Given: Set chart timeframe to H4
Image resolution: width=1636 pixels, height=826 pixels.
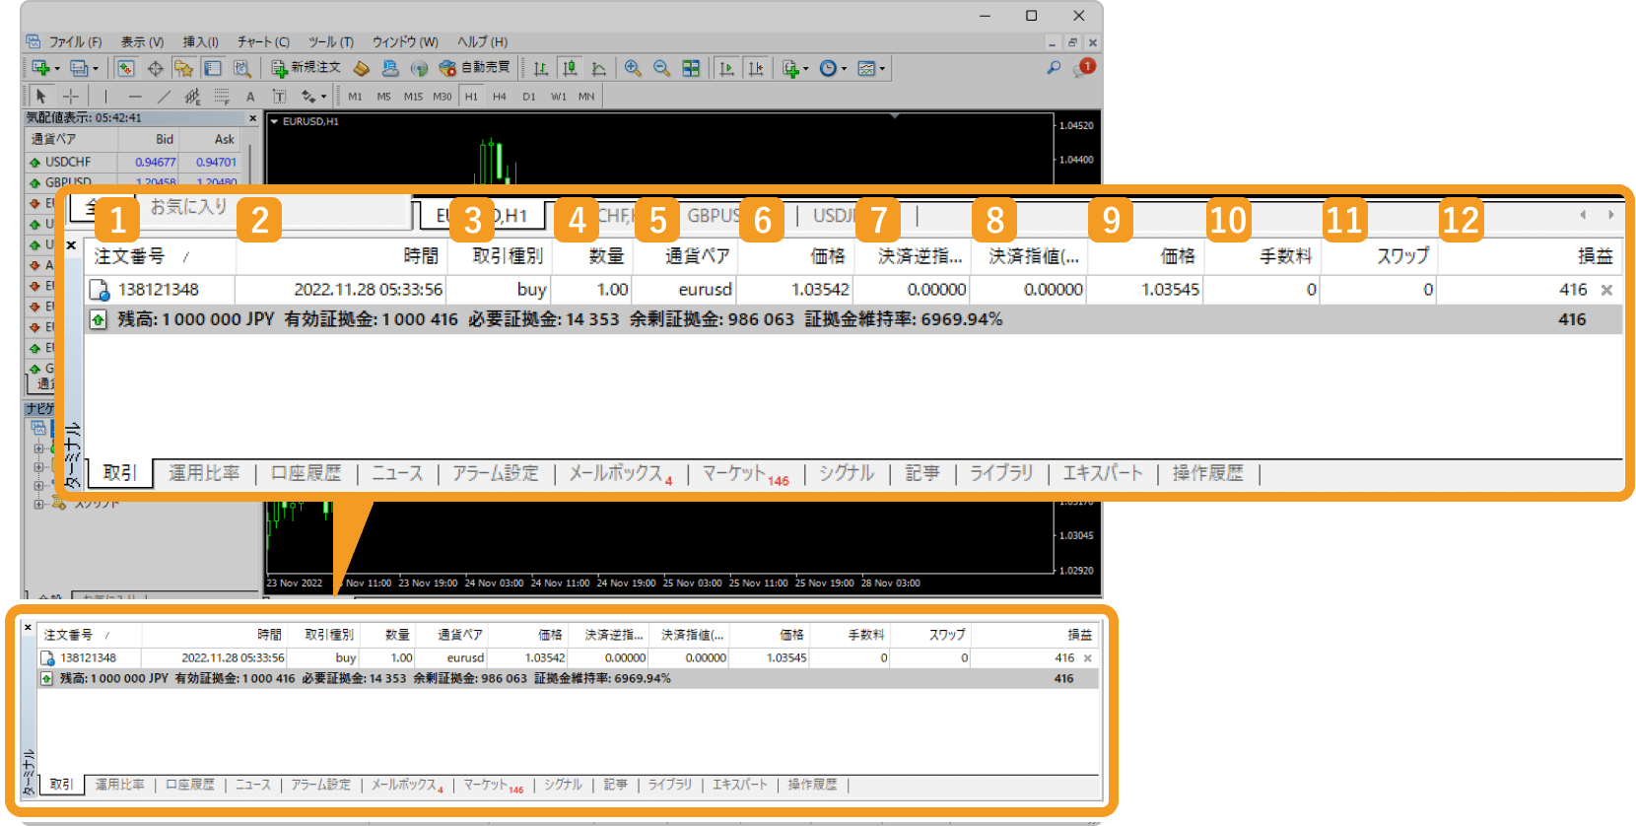Looking at the screenshot, I should pos(500,97).
